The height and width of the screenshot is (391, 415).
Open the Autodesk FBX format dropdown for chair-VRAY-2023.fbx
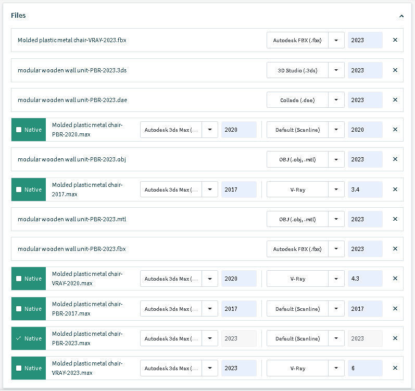(336, 40)
